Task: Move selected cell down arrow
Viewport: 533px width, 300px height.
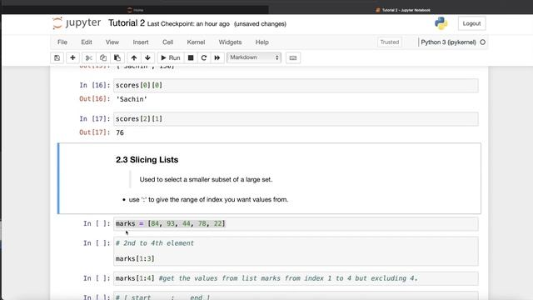Action: point(147,57)
